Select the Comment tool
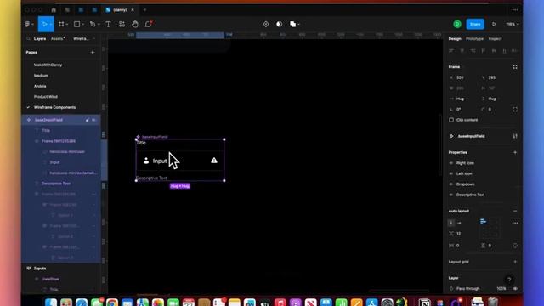 tap(149, 24)
